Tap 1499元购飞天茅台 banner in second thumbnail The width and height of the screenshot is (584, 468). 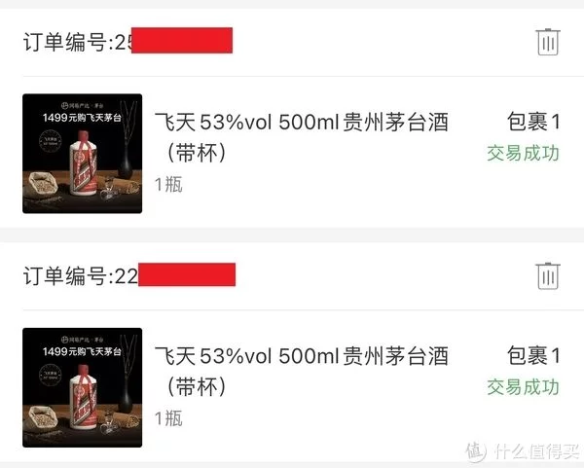pyautogui.click(x=82, y=351)
